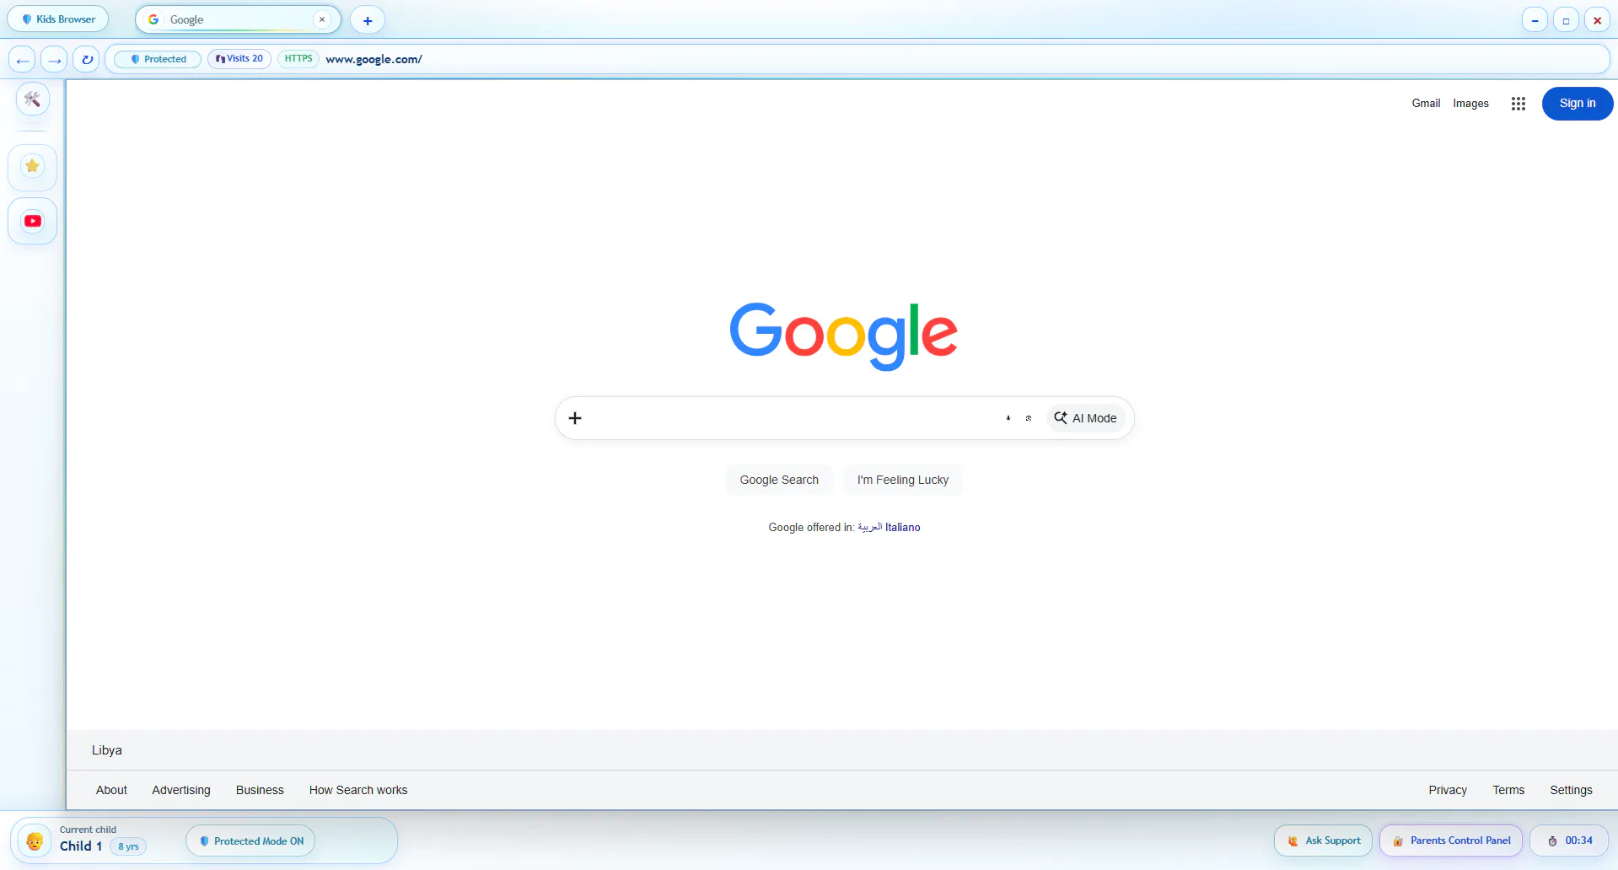Toggle the Protected Mode ON switch
Screen dimensions: 1618x870
tap(250, 840)
